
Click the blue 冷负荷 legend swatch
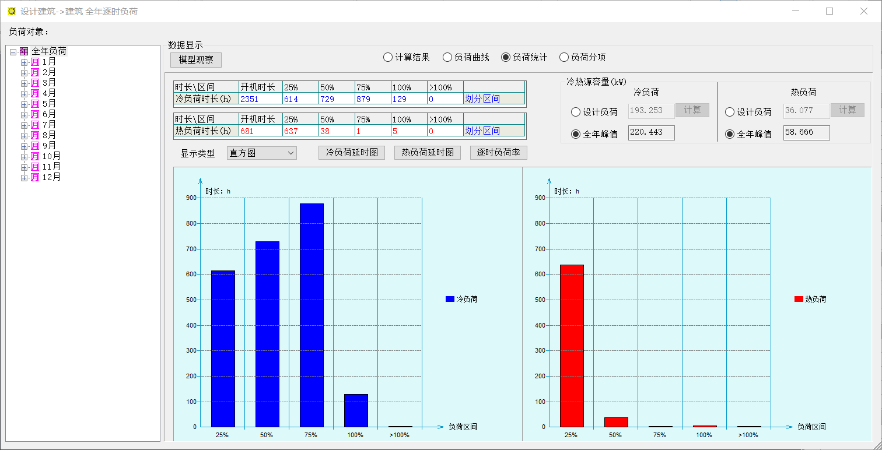[x=450, y=299]
